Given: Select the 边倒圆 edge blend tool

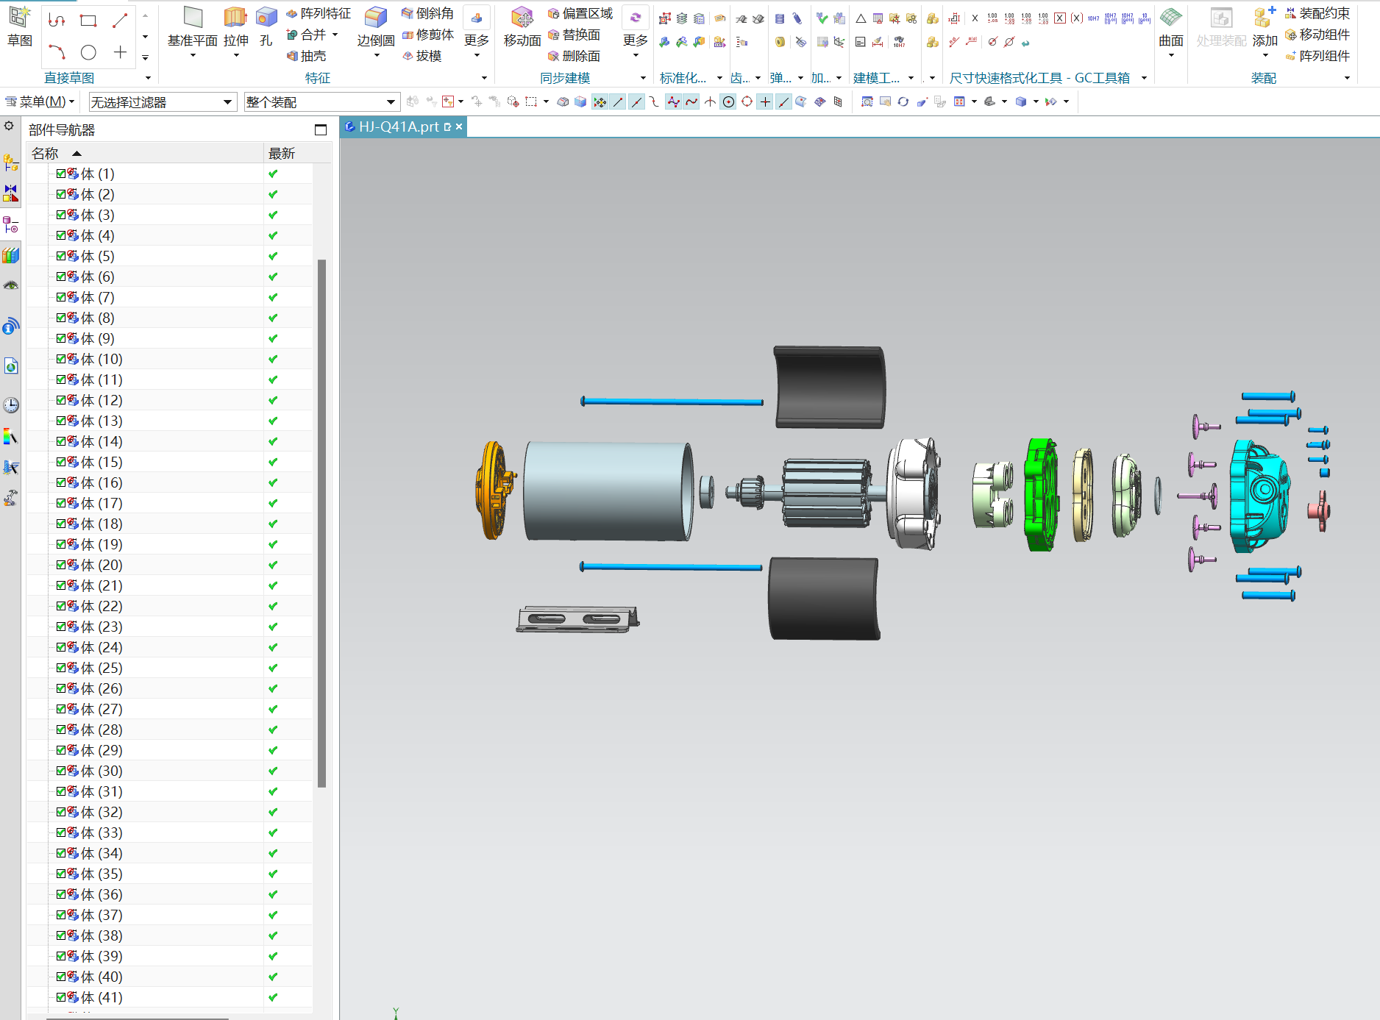Looking at the screenshot, I should tap(376, 26).
